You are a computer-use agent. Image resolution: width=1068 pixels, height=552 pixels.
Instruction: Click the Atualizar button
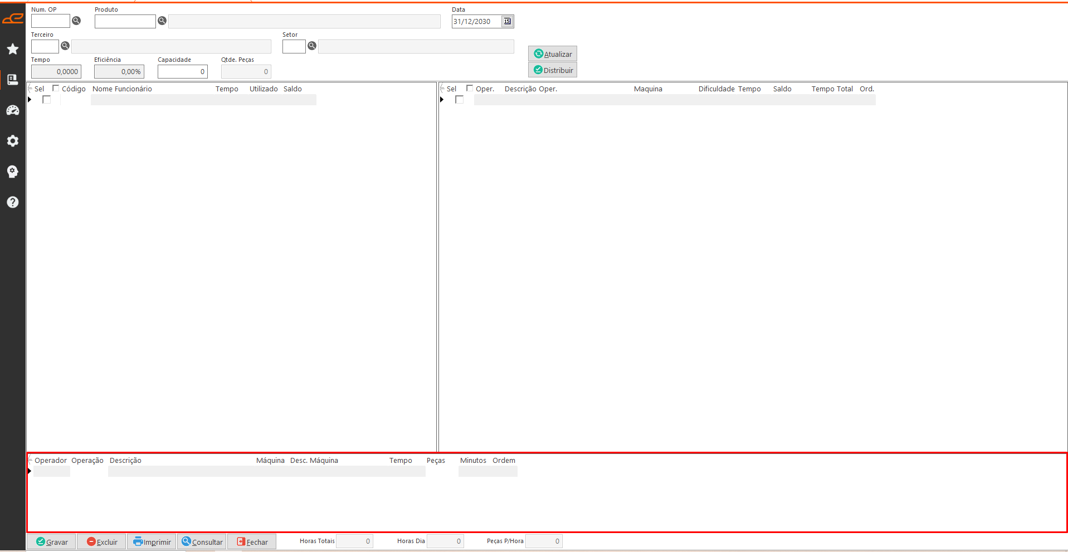553,54
